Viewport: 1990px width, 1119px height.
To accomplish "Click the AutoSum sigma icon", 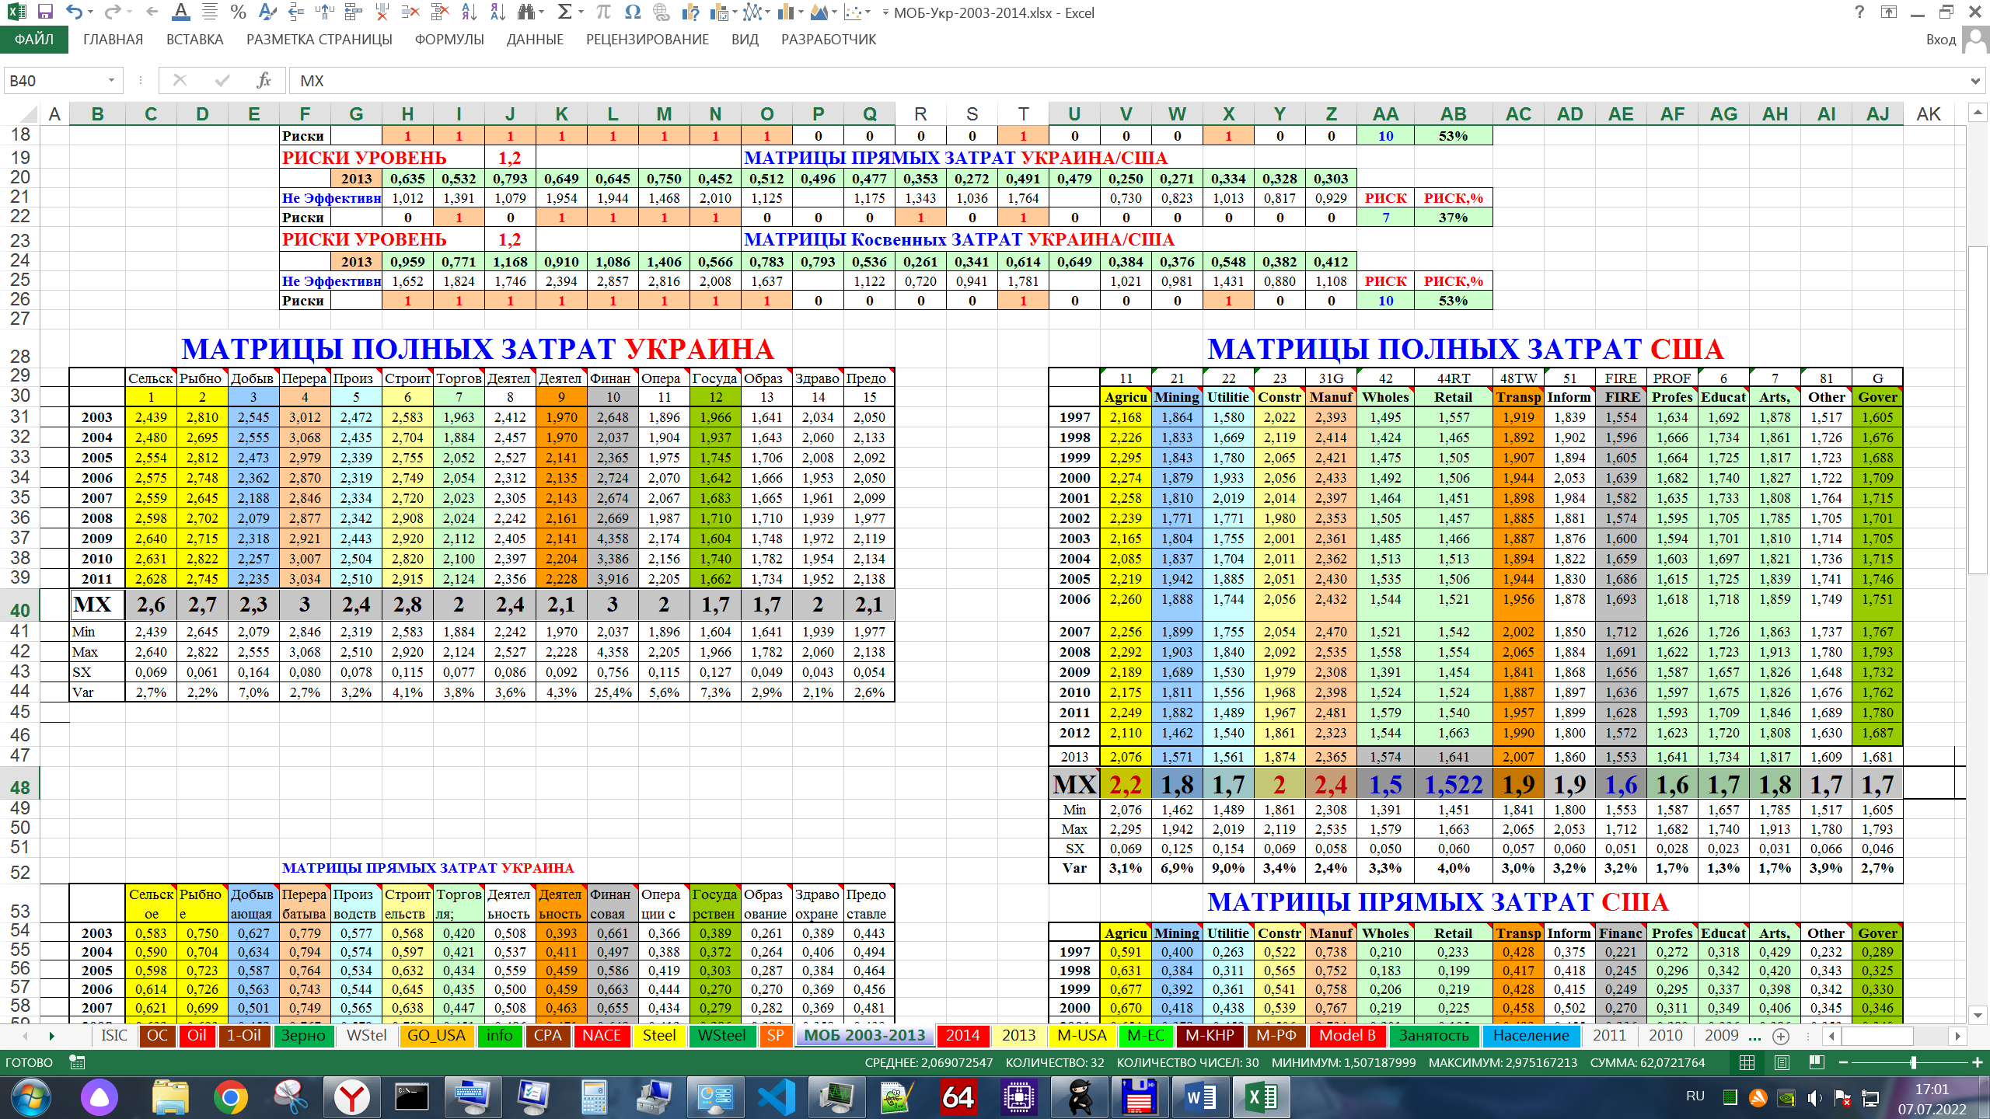I will point(565,12).
